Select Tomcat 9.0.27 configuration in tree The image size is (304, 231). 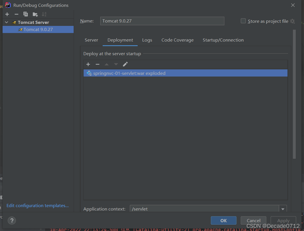(x=38, y=30)
